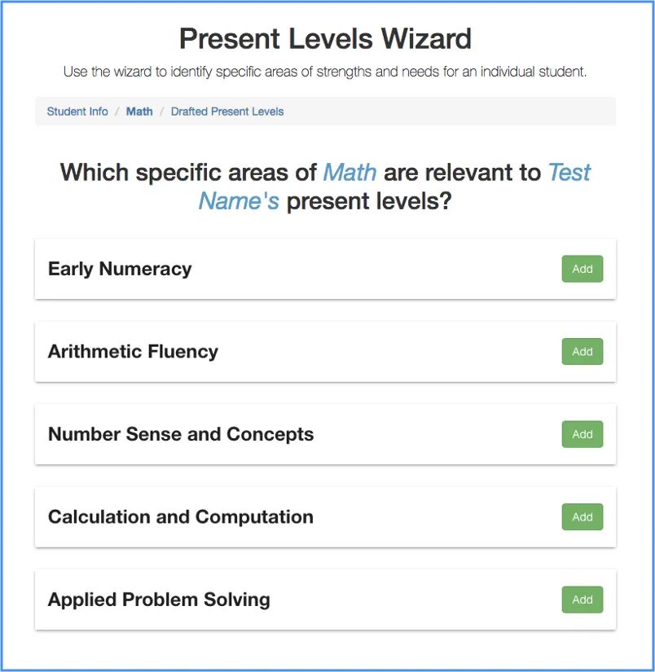Viewport: 655px width, 672px height.
Task: Click the Calculation and Computation title
Action: pyautogui.click(x=181, y=517)
